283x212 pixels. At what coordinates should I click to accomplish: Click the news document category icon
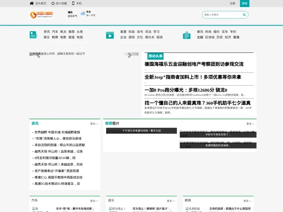pos(33,35)
